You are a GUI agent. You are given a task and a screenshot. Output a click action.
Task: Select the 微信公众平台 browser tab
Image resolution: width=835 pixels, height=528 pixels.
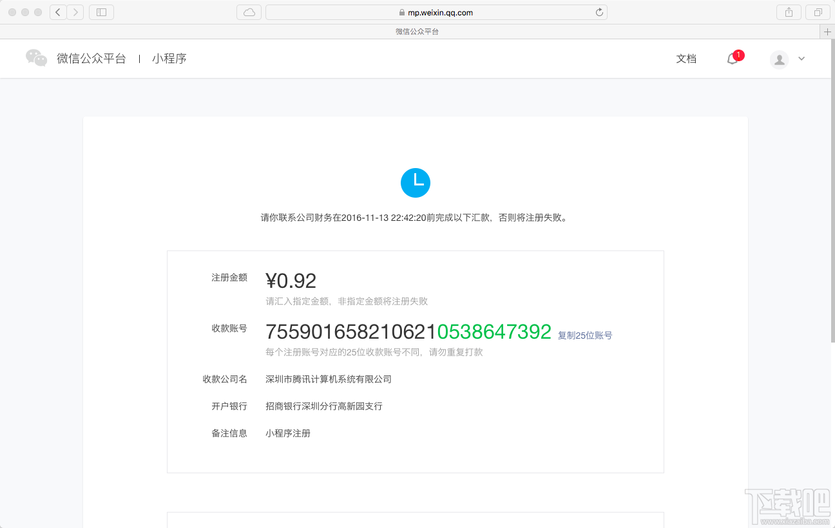tap(417, 31)
